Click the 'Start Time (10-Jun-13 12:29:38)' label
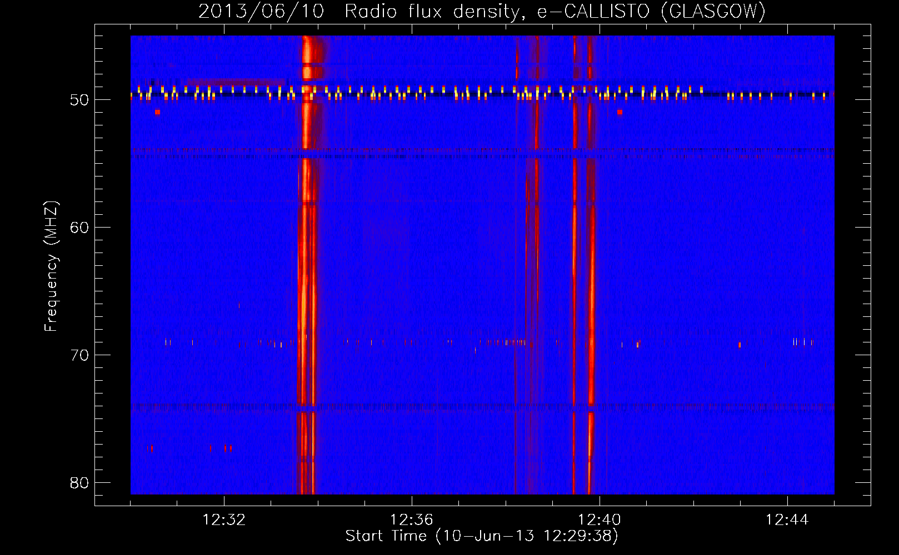899x555 pixels. pyautogui.click(x=482, y=536)
